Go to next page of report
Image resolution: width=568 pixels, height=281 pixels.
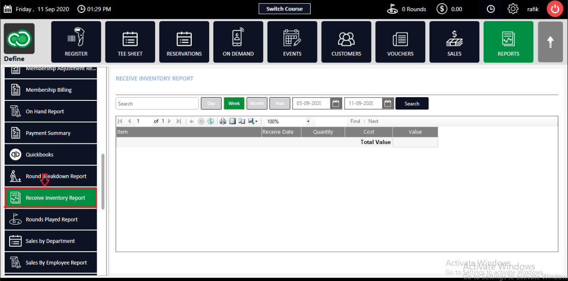click(x=169, y=121)
